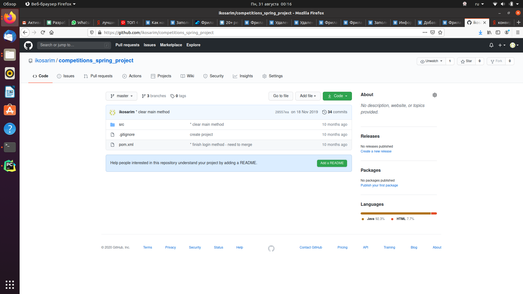Toggle Unwatch for this repository
The width and height of the screenshot is (523, 294).
431,61
